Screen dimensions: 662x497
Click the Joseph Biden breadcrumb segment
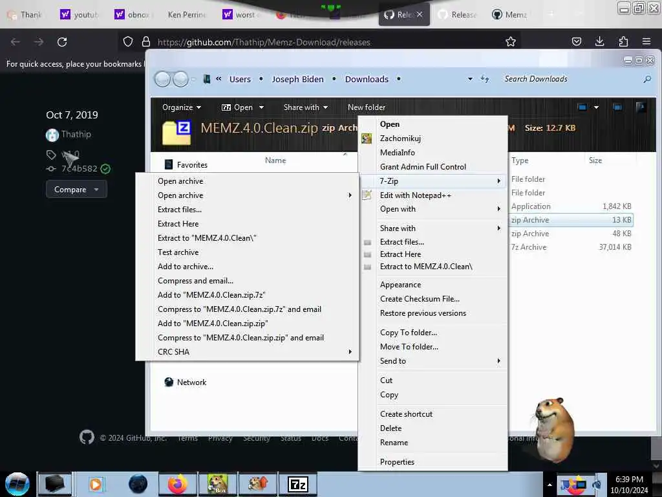[297, 79]
